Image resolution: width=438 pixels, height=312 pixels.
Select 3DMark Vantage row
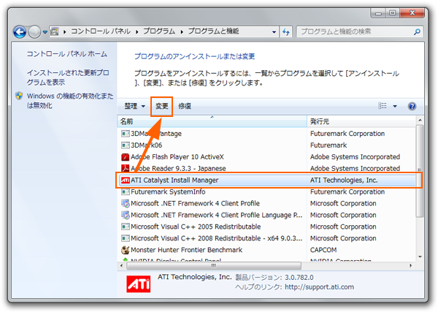[x=266, y=134]
